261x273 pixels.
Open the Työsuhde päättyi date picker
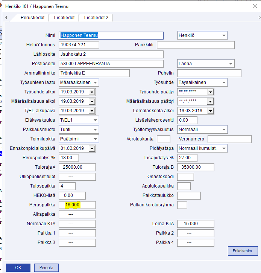coord(210,92)
